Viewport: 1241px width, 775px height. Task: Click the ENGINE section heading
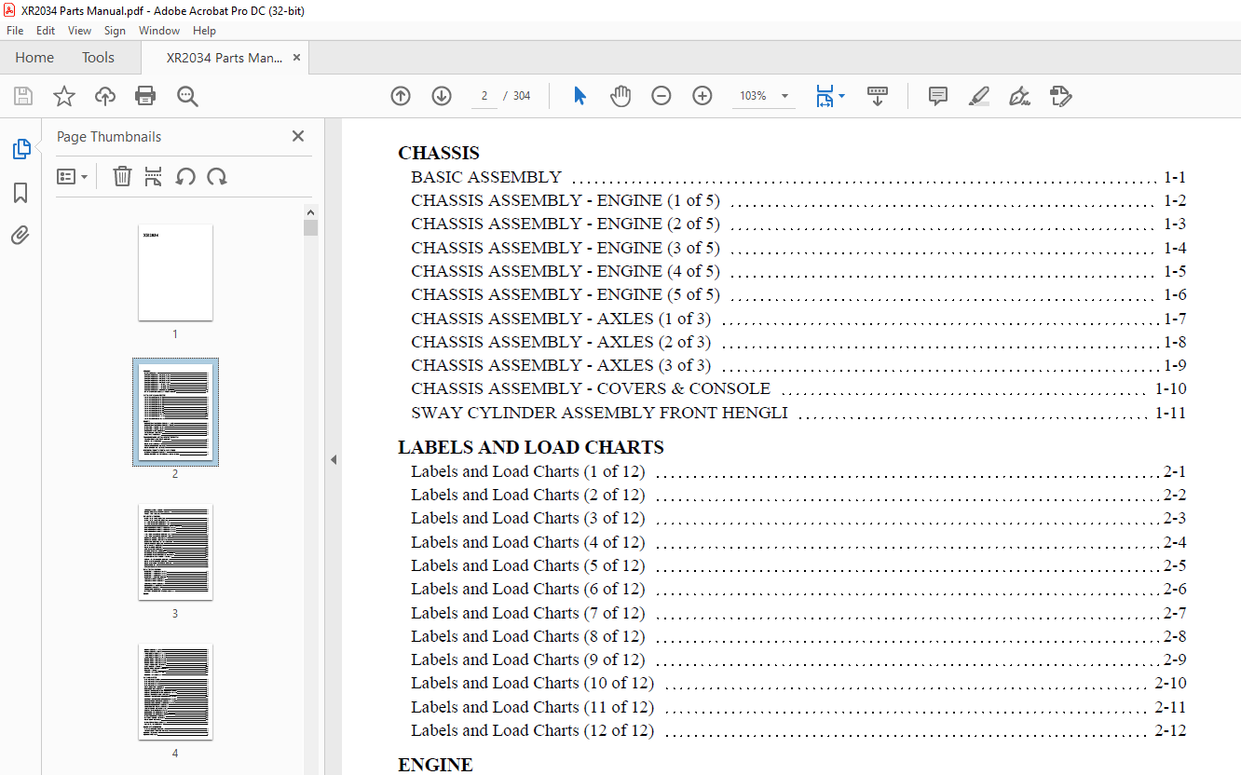435,765
